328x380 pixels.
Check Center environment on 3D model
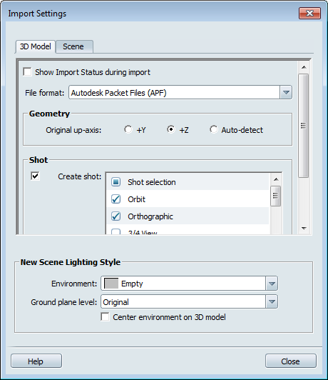[x=105, y=316]
